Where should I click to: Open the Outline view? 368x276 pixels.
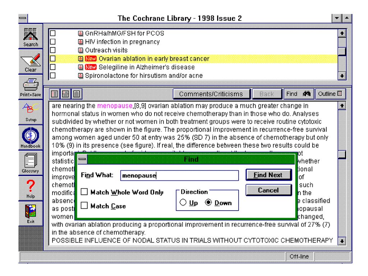click(331, 94)
